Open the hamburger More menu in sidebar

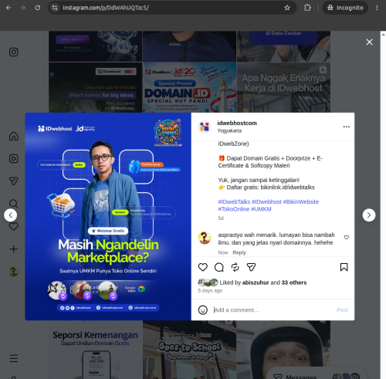14,358
